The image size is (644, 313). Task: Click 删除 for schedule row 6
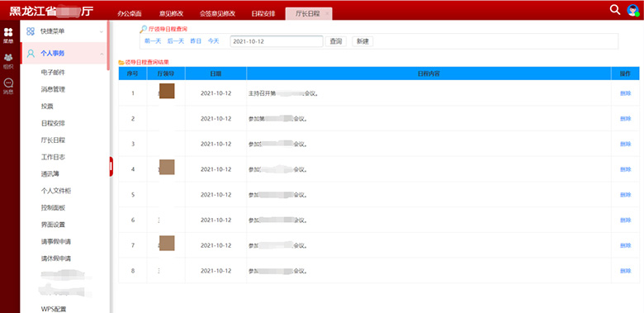tap(626, 221)
